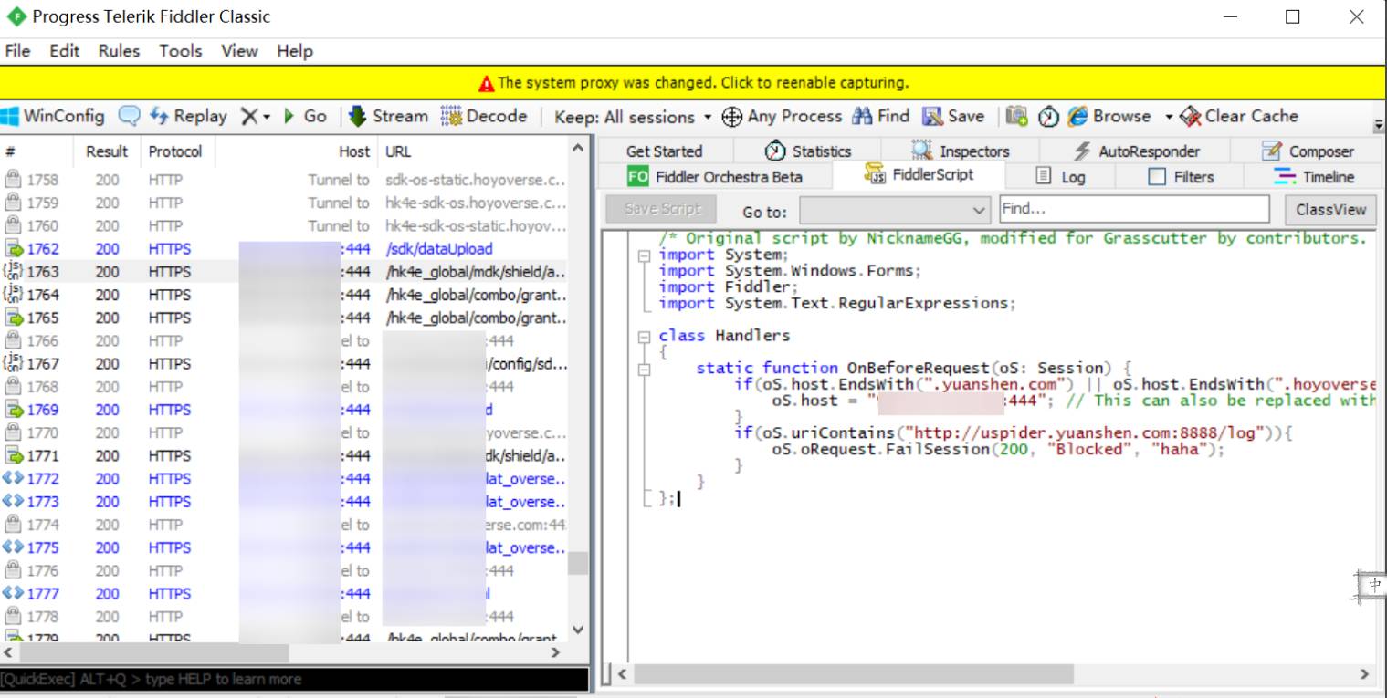Click the Save Script button
Viewport: 1387px width, 698px height.
click(663, 209)
